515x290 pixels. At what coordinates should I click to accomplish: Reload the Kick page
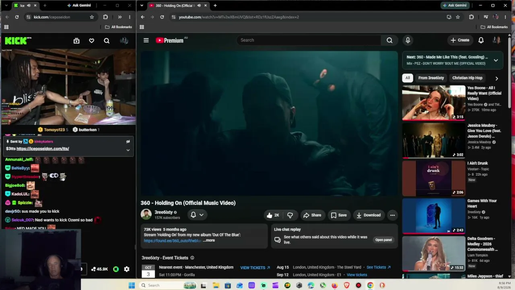[16, 17]
